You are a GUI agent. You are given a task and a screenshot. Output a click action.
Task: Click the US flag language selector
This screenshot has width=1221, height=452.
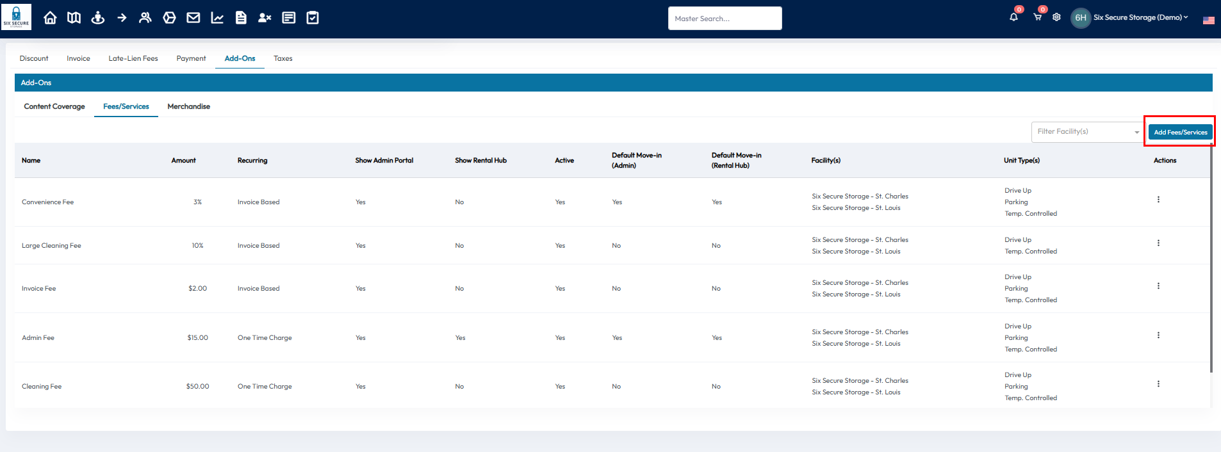(x=1208, y=20)
